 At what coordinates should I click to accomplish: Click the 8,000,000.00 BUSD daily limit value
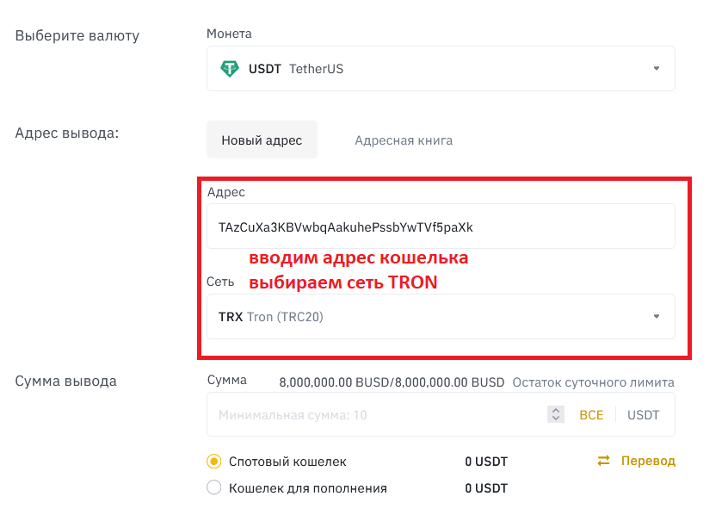click(x=392, y=382)
